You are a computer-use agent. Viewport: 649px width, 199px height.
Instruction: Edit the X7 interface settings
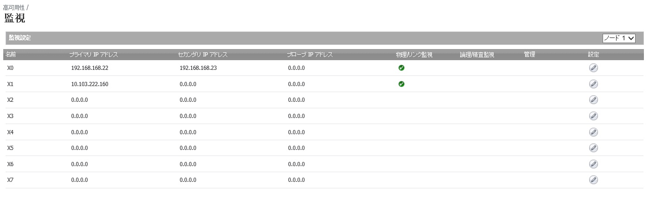point(593,180)
